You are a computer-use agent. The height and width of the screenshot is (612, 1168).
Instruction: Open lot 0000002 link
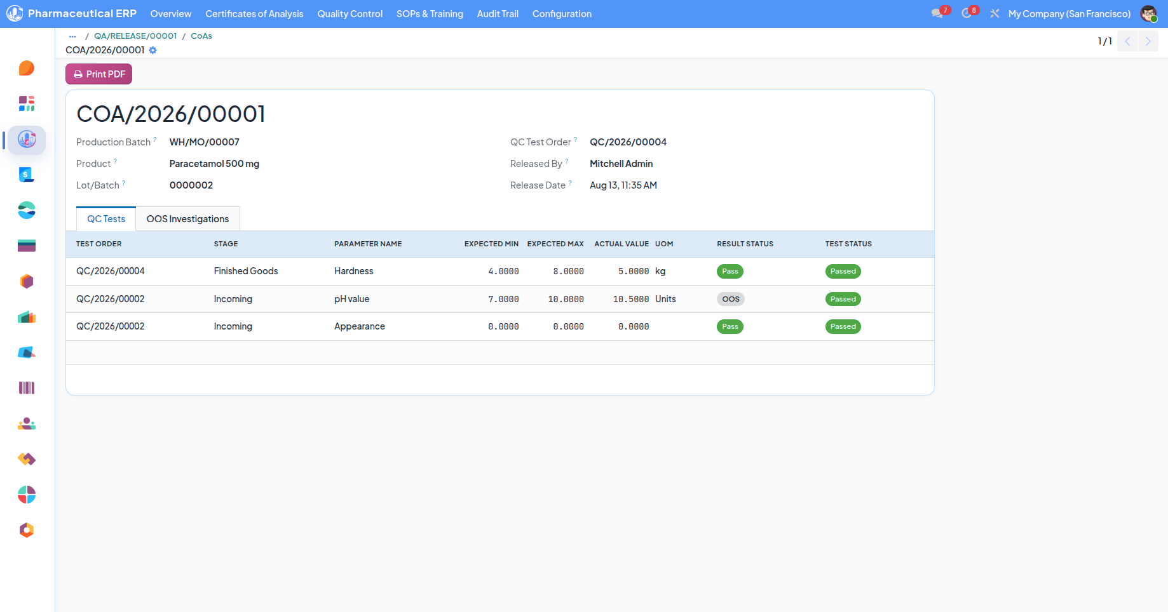(x=191, y=185)
